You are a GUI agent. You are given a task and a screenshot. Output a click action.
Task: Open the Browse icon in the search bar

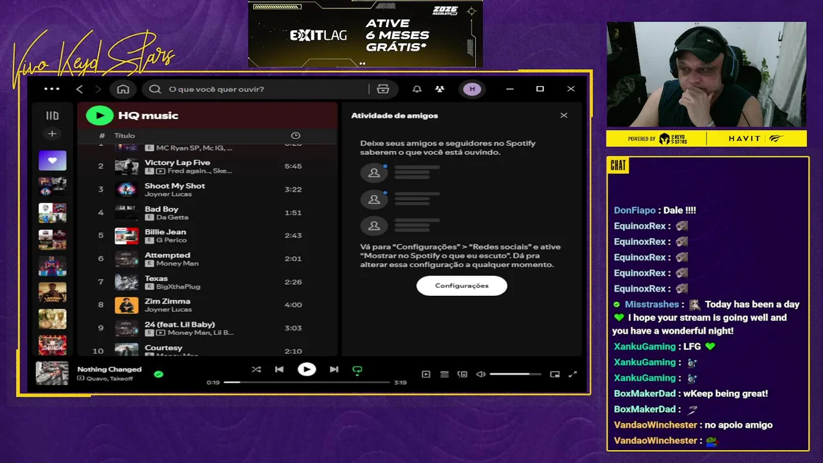click(383, 89)
